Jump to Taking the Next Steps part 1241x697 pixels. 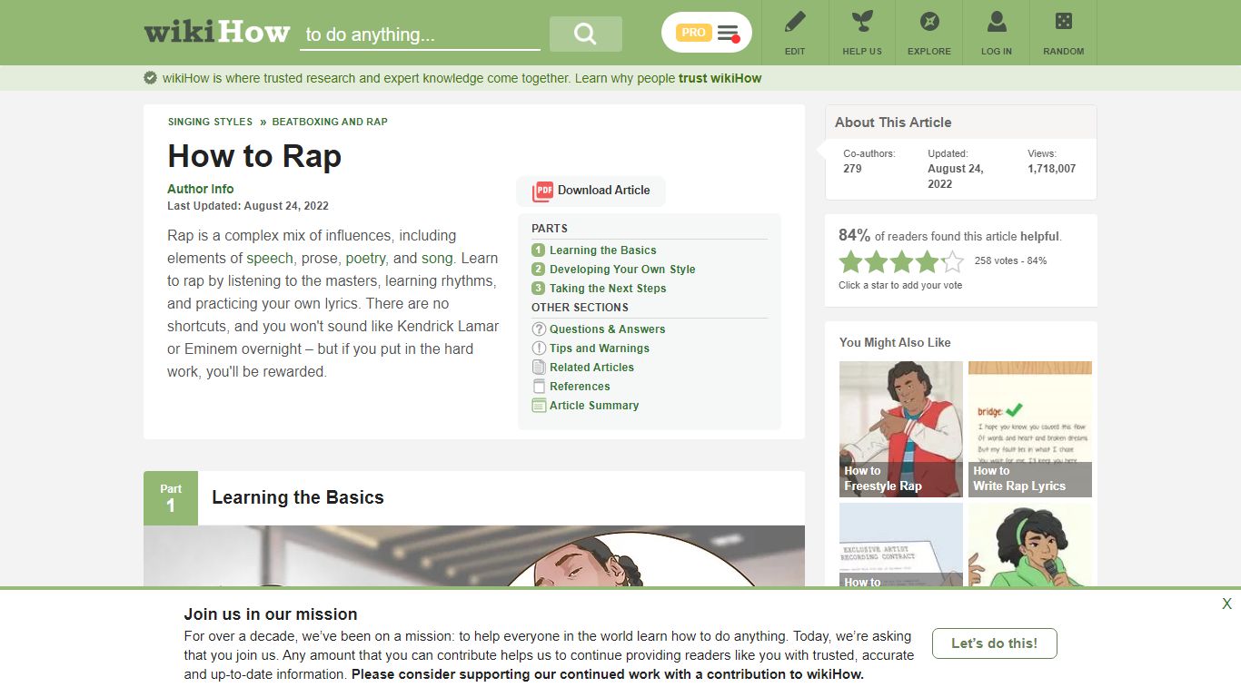point(608,289)
